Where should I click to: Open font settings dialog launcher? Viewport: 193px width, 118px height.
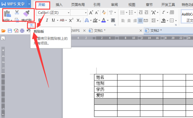[x=115, y=25]
